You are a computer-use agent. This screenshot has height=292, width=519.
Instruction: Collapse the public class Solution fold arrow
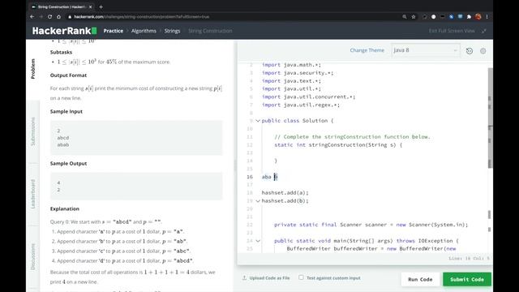pos(258,121)
